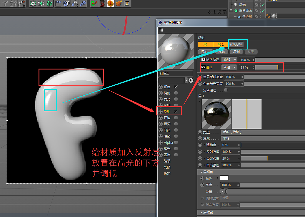
Task: Toggle eye visibility of 默认高光 layer
Action: [x=203, y=59]
